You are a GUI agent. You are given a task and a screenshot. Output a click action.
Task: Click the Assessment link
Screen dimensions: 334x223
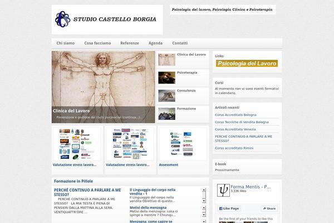click(169, 165)
